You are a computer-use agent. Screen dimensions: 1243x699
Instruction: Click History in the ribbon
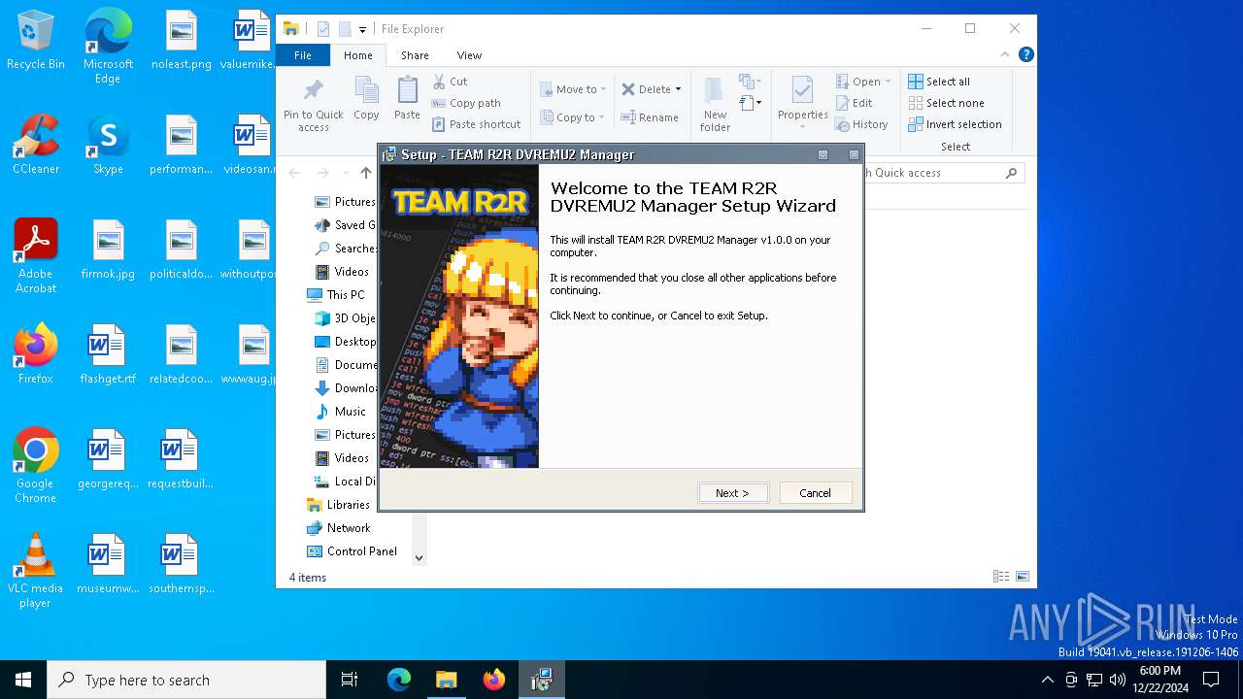click(x=861, y=124)
